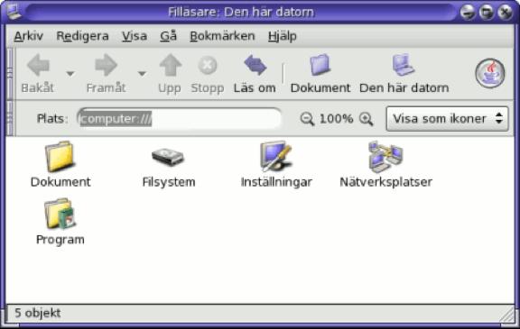Zoom in with the plus magnifier
This screenshot has height=329, width=520.
(x=367, y=118)
